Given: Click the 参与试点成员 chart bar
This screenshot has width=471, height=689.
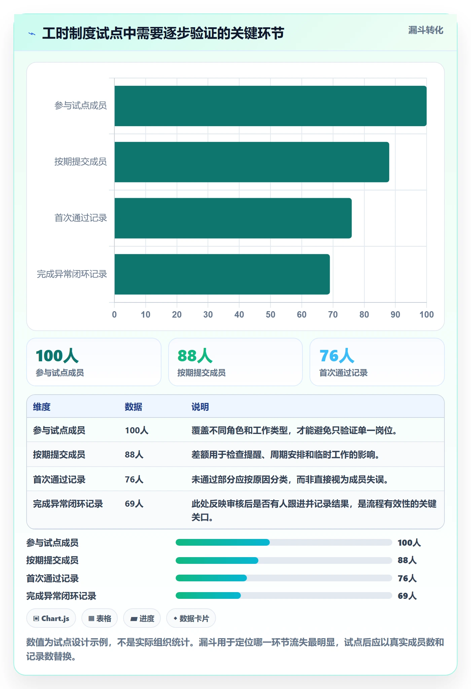Looking at the screenshot, I should click(x=270, y=106).
